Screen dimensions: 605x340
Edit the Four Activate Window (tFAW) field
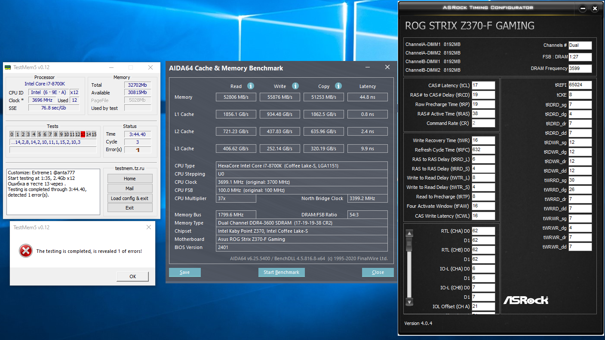483,206
